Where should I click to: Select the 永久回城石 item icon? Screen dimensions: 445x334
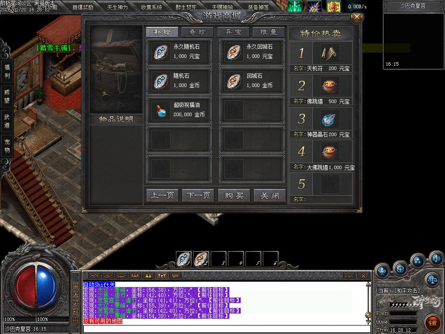click(232, 52)
